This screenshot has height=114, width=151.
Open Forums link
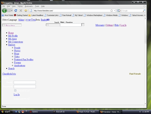pyautogui.click(x=18, y=63)
